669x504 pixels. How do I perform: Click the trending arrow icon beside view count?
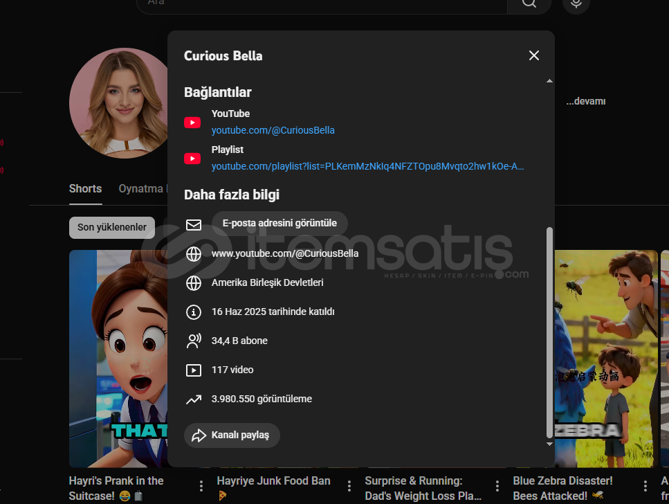194,399
